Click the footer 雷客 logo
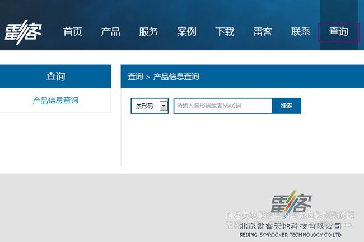364x242 pixels. [291, 205]
